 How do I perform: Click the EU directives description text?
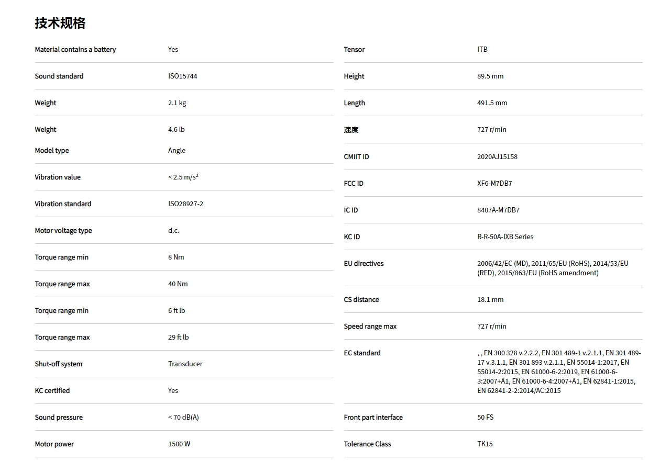[x=553, y=268]
